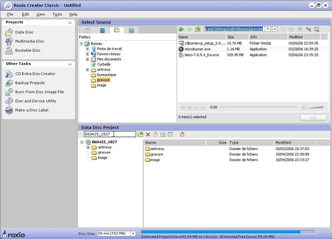Expand Mes documents node
This screenshot has width=332, height=239.
click(87, 59)
